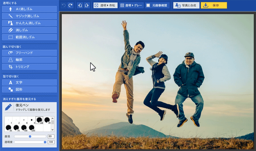Screen dimensions: 256x151
Task: Click the redo arrow icon
Action: 70,5
